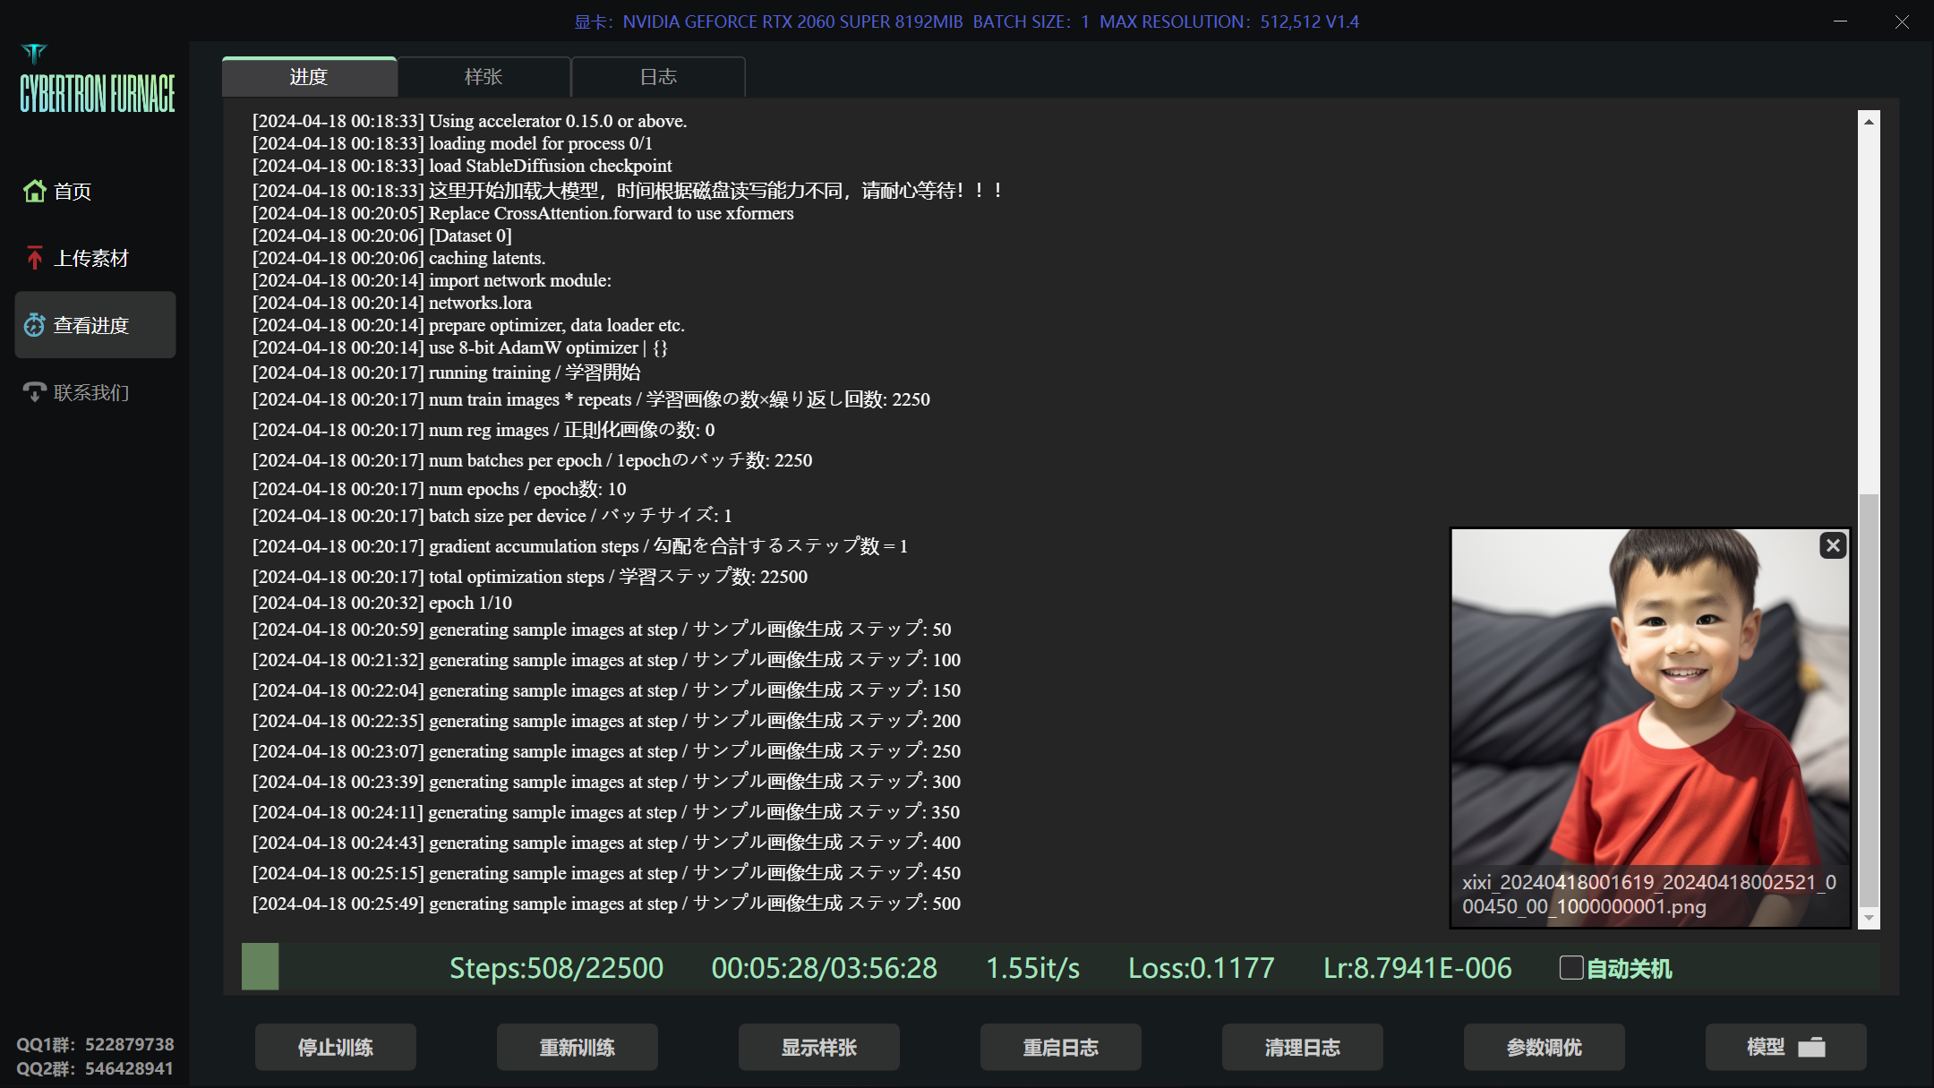Image resolution: width=1934 pixels, height=1088 pixels.
Task: Minimize the application window
Action: point(1841,21)
